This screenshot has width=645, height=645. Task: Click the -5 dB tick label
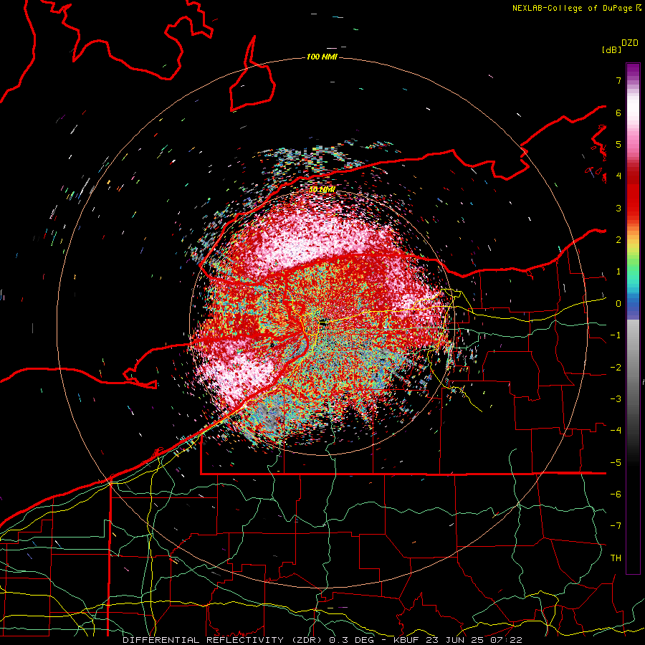pyautogui.click(x=616, y=463)
